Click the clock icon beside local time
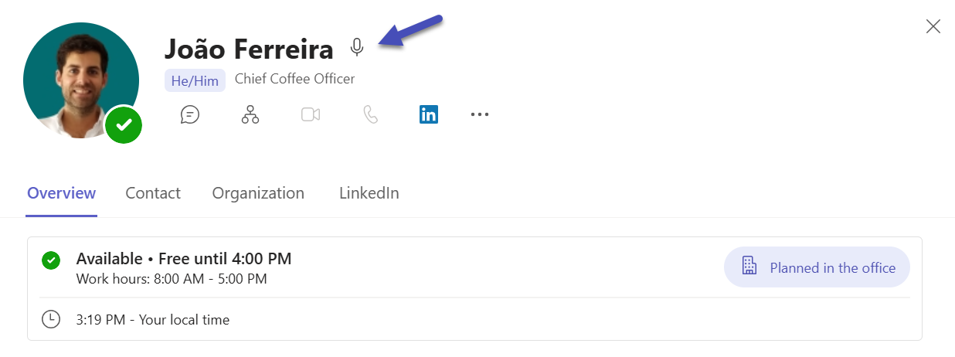Viewport: 955px width, 357px height. tap(51, 319)
